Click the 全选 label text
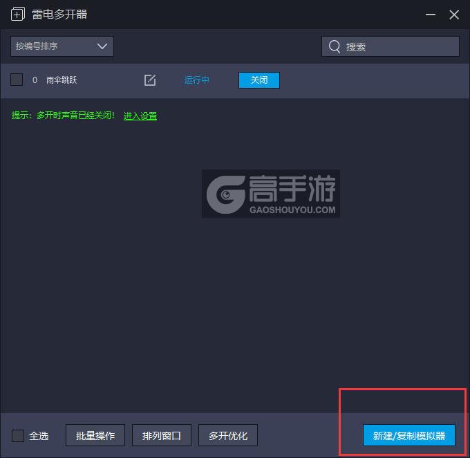The image size is (470, 458). coord(39,436)
